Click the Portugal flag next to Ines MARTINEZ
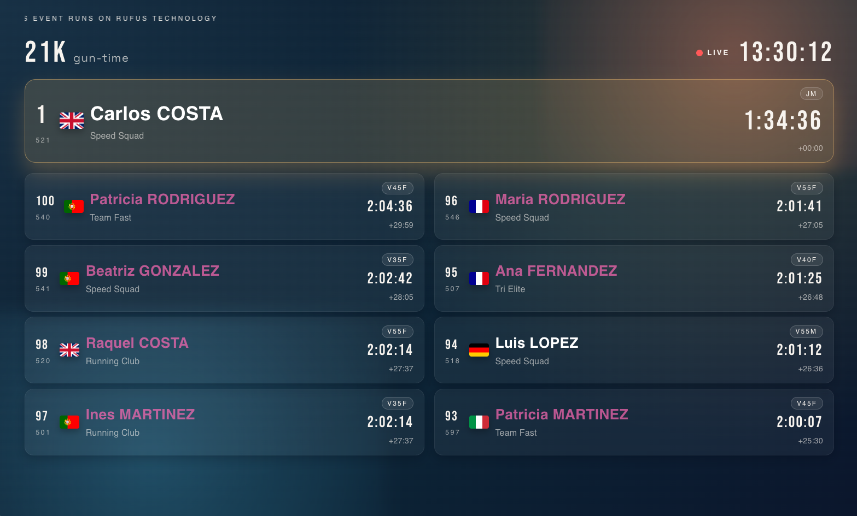Screen dimensions: 857x516 pos(69,422)
